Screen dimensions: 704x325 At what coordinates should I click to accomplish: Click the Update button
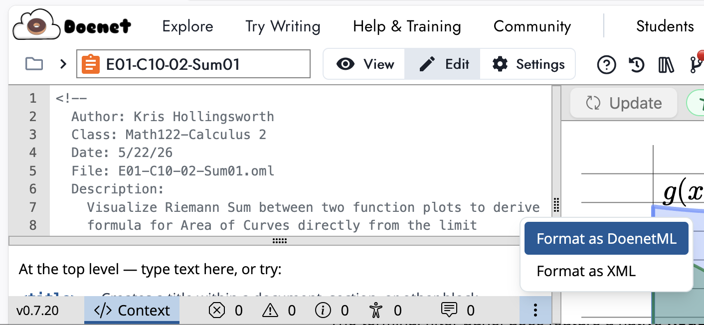coord(624,103)
